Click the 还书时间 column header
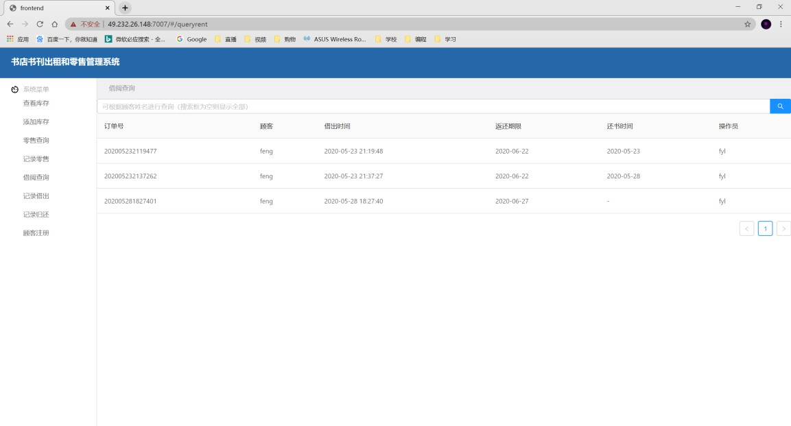 pyautogui.click(x=619, y=126)
